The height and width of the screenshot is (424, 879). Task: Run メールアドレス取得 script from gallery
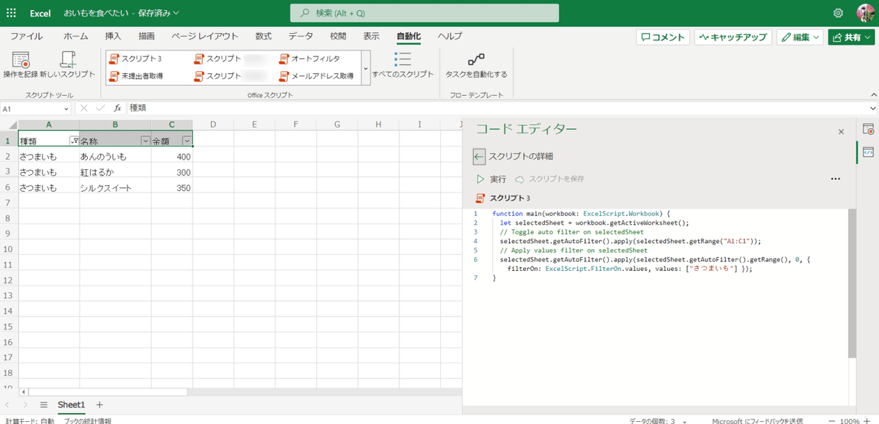pos(316,75)
